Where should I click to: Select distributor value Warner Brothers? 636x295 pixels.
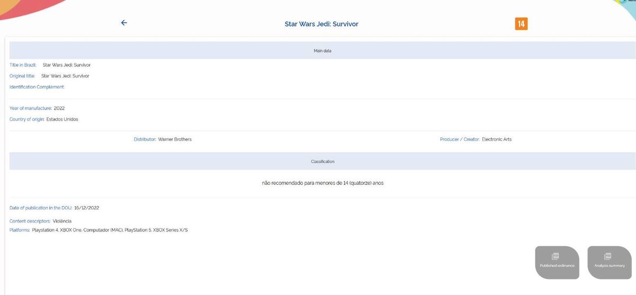[x=175, y=139]
